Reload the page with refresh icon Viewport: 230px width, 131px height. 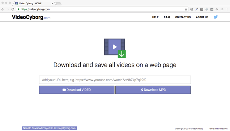coord(13,9)
